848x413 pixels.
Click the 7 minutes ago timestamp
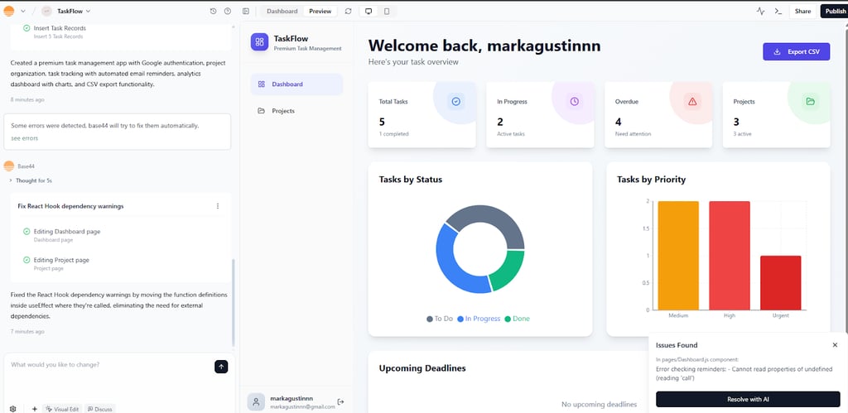[27, 331]
